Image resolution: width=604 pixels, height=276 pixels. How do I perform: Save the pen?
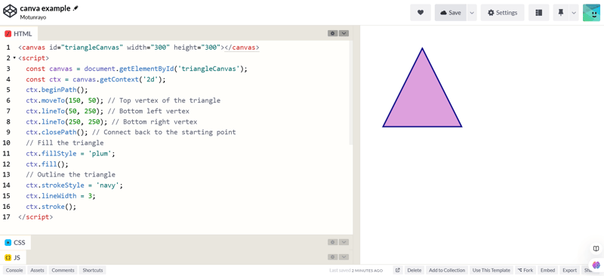tap(451, 13)
